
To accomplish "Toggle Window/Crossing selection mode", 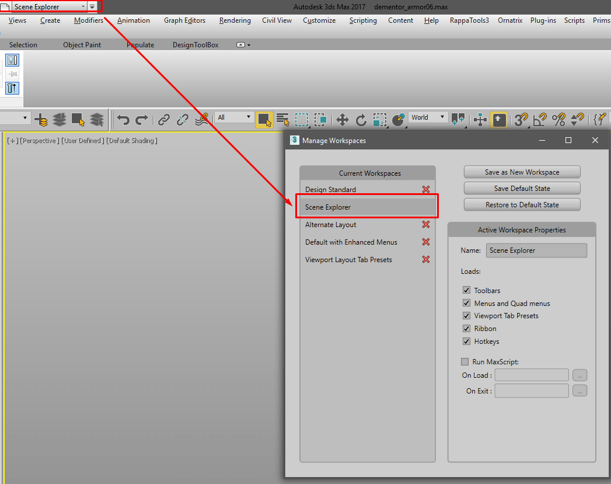I will [x=320, y=120].
